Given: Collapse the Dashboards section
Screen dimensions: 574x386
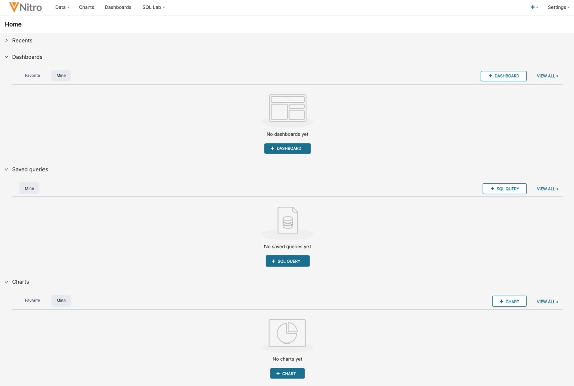Looking at the screenshot, I should point(7,57).
